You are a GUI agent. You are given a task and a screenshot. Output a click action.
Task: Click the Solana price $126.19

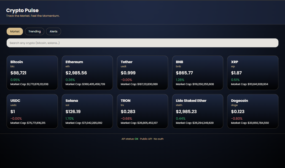[73, 112]
